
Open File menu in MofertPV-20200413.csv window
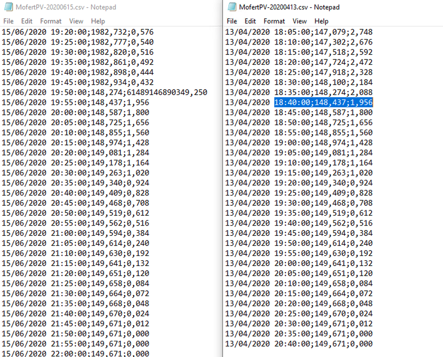232,21
